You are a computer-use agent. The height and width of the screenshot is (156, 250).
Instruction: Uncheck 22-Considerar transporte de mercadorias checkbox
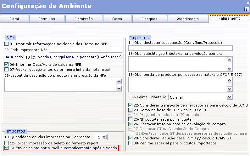point(131,105)
